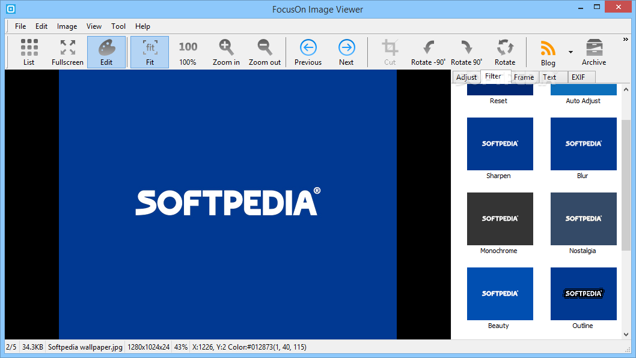Go to the Next image

(346, 52)
